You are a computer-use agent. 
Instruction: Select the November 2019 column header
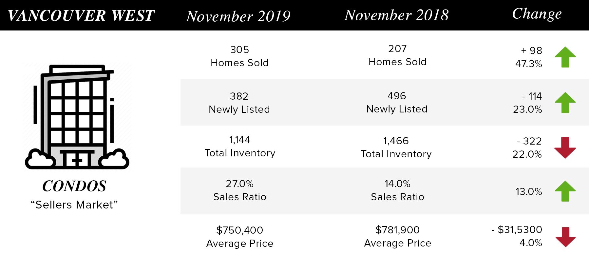coord(238,16)
